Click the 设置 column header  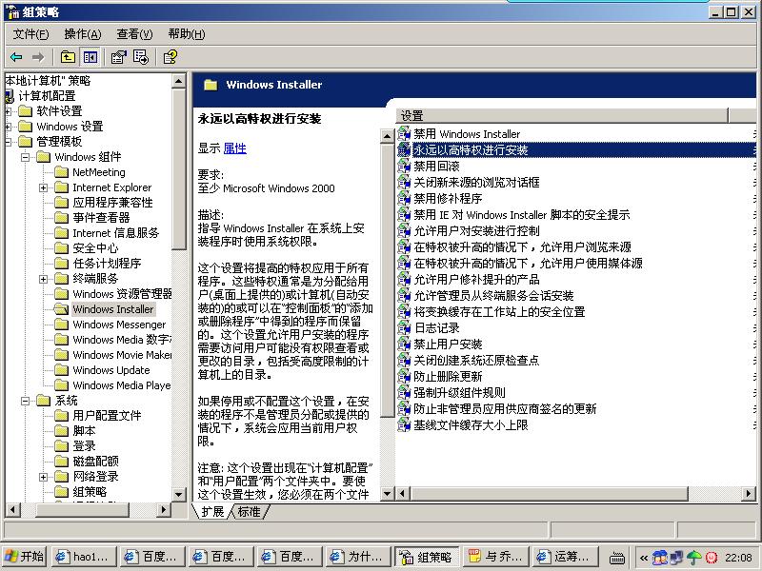(562, 115)
